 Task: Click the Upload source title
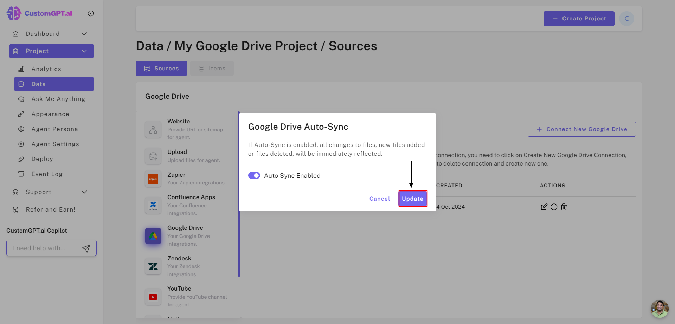click(177, 152)
